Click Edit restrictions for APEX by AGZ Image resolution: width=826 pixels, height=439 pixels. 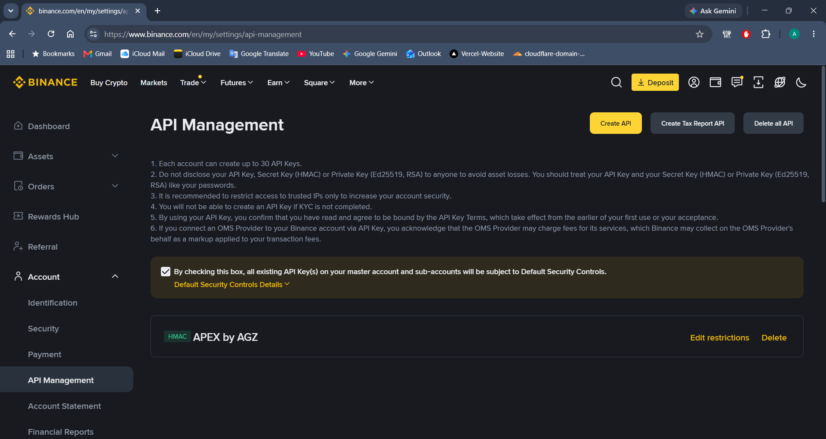click(x=720, y=338)
